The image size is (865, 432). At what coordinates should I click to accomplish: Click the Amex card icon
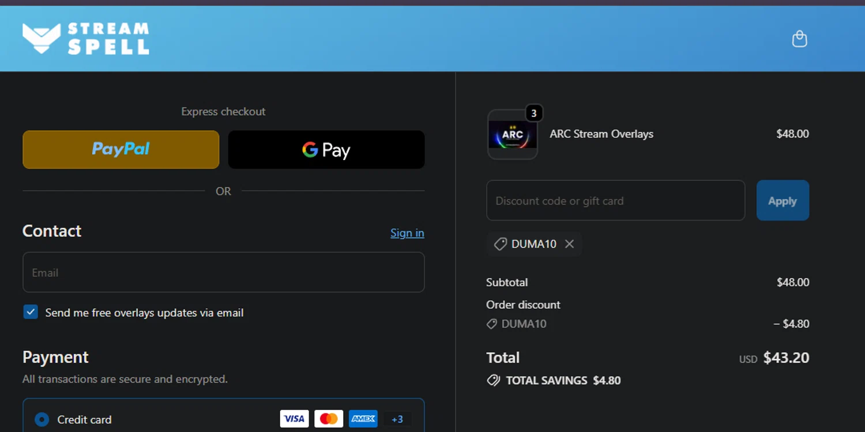(x=363, y=419)
